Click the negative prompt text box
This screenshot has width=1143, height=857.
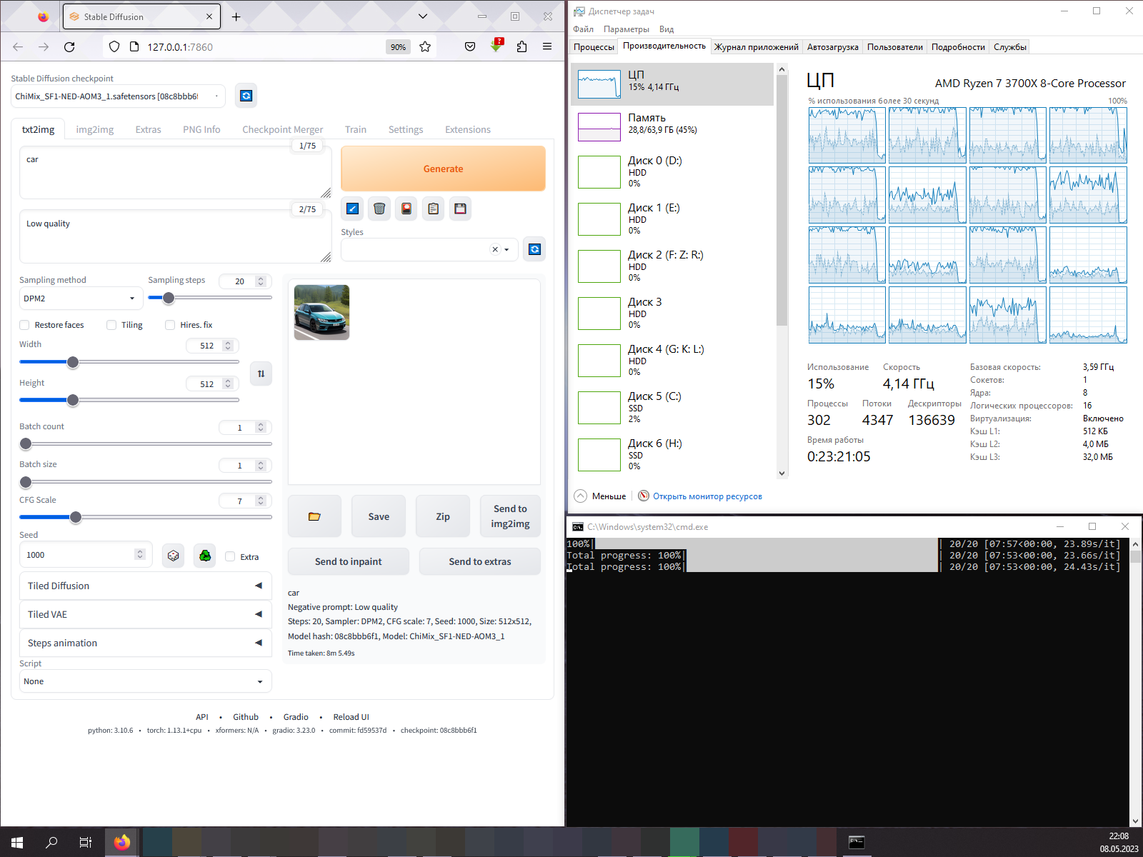(x=176, y=236)
